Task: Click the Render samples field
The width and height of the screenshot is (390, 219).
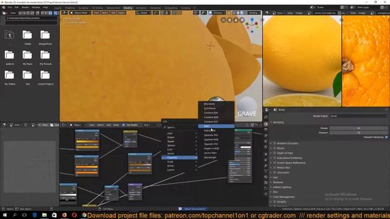Action: [358, 128]
